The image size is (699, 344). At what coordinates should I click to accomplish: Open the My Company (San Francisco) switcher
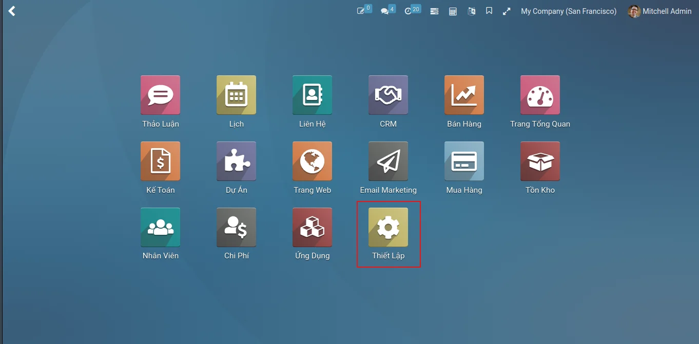(x=569, y=11)
